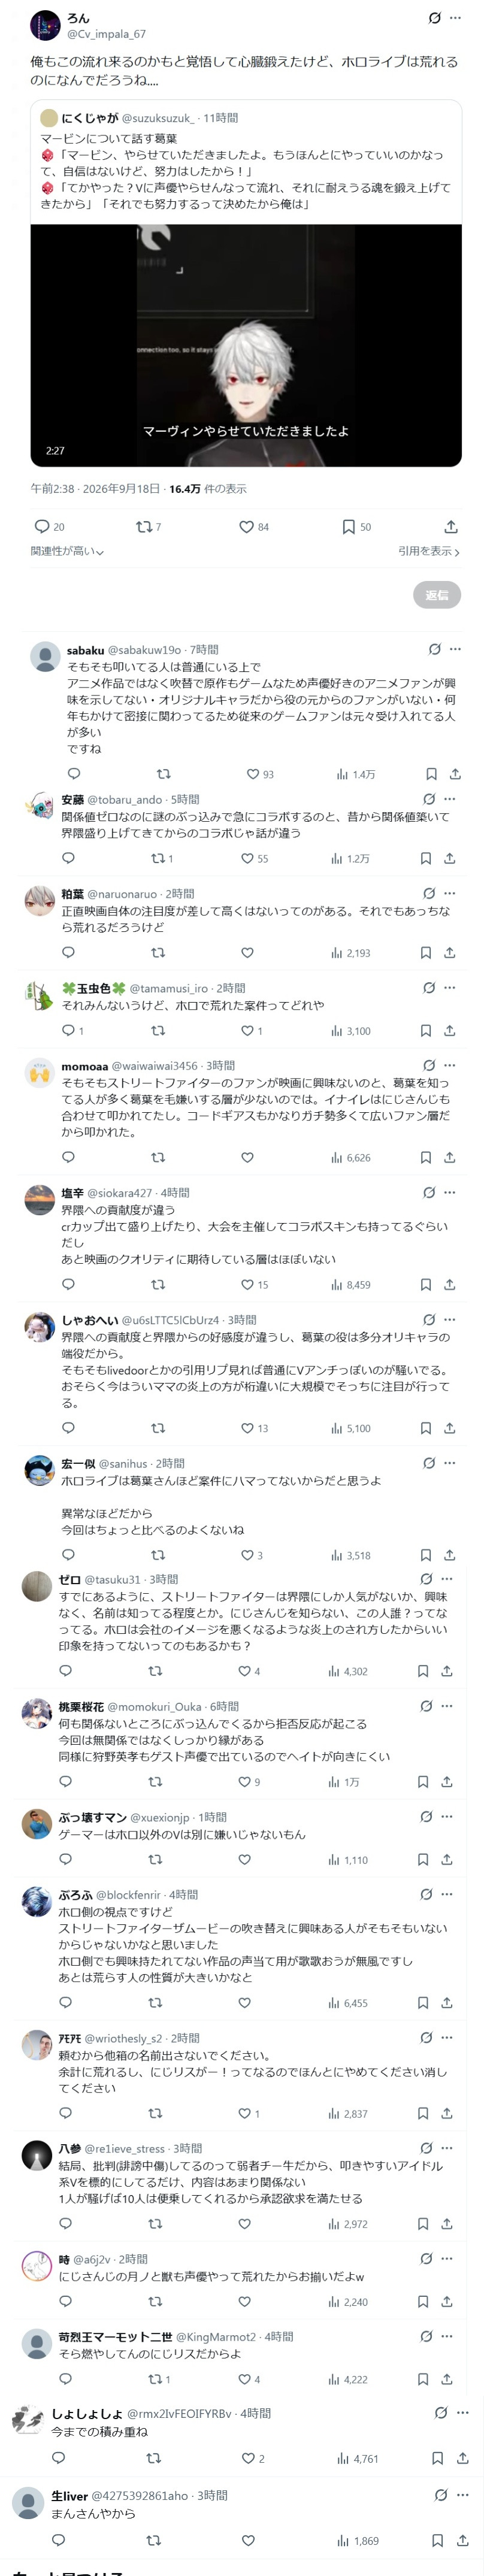
Task: Open more menu on sabaku's reply
Action: coord(455,649)
